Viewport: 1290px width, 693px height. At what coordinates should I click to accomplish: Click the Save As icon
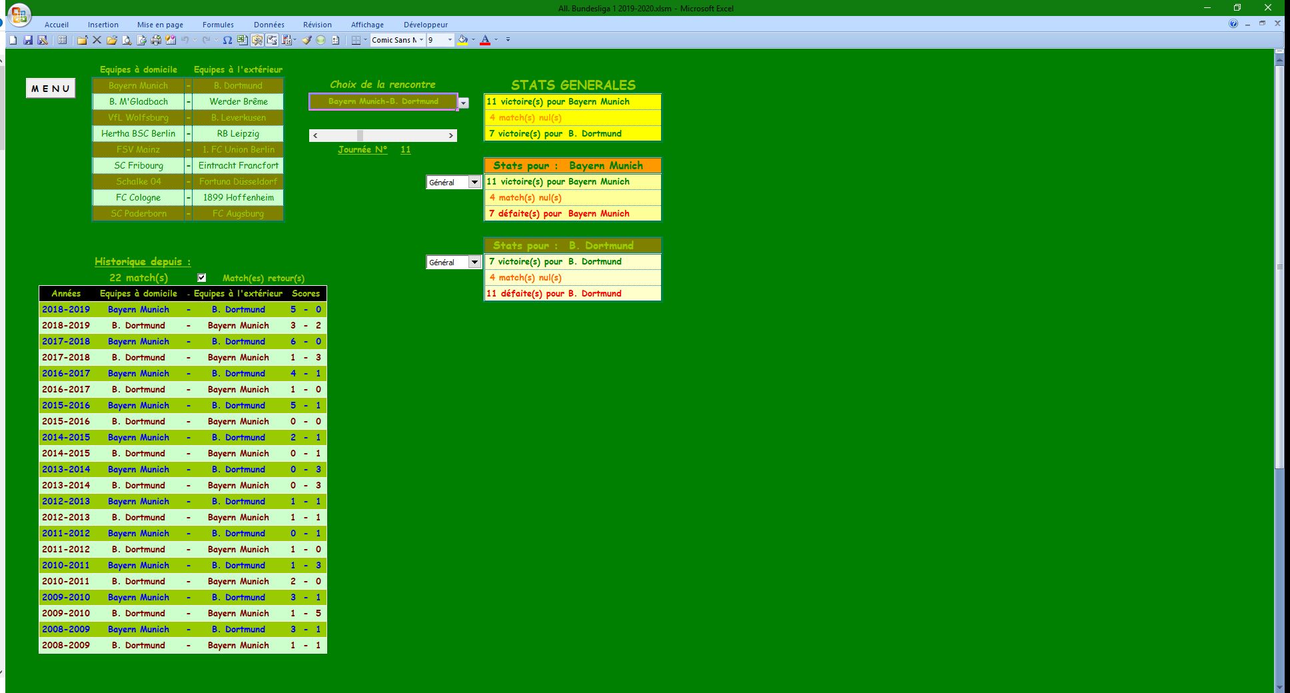(43, 40)
